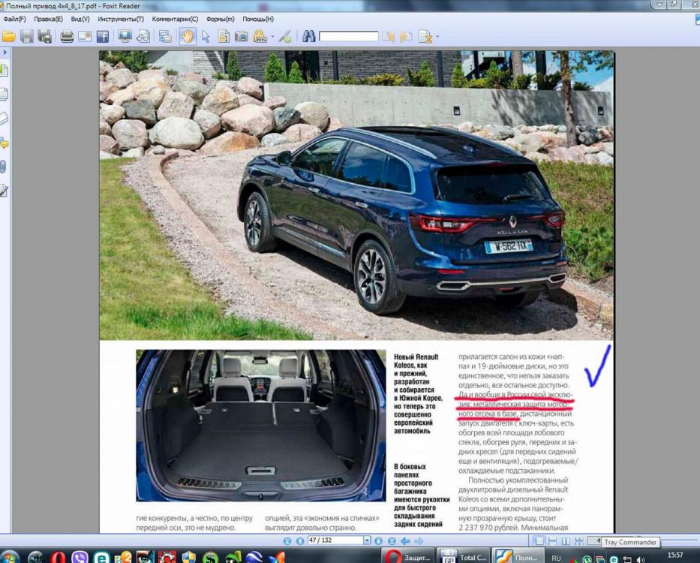The image size is (700, 563).
Task: Open the Правка(E) menu
Action: [x=48, y=20]
